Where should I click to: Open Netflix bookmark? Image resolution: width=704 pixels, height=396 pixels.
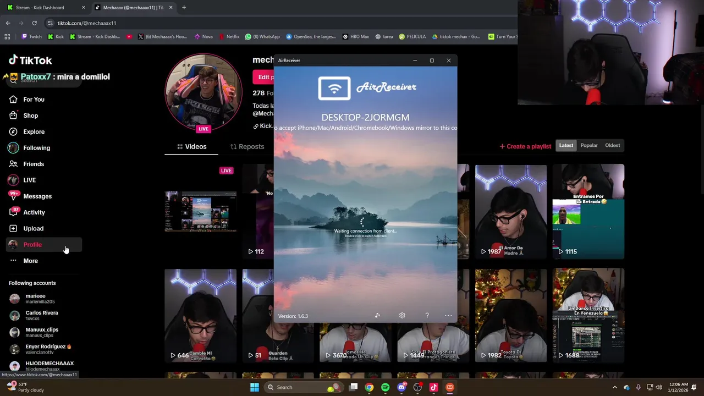point(229,37)
